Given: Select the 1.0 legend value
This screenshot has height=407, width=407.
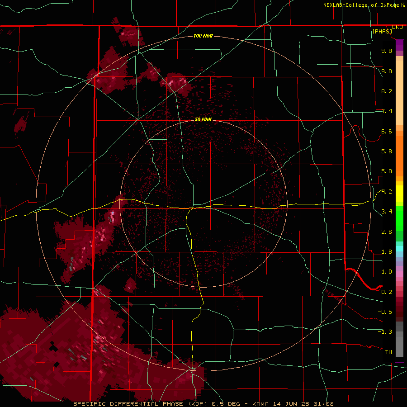Looking at the screenshot, I should pyautogui.click(x=387, y=272).
